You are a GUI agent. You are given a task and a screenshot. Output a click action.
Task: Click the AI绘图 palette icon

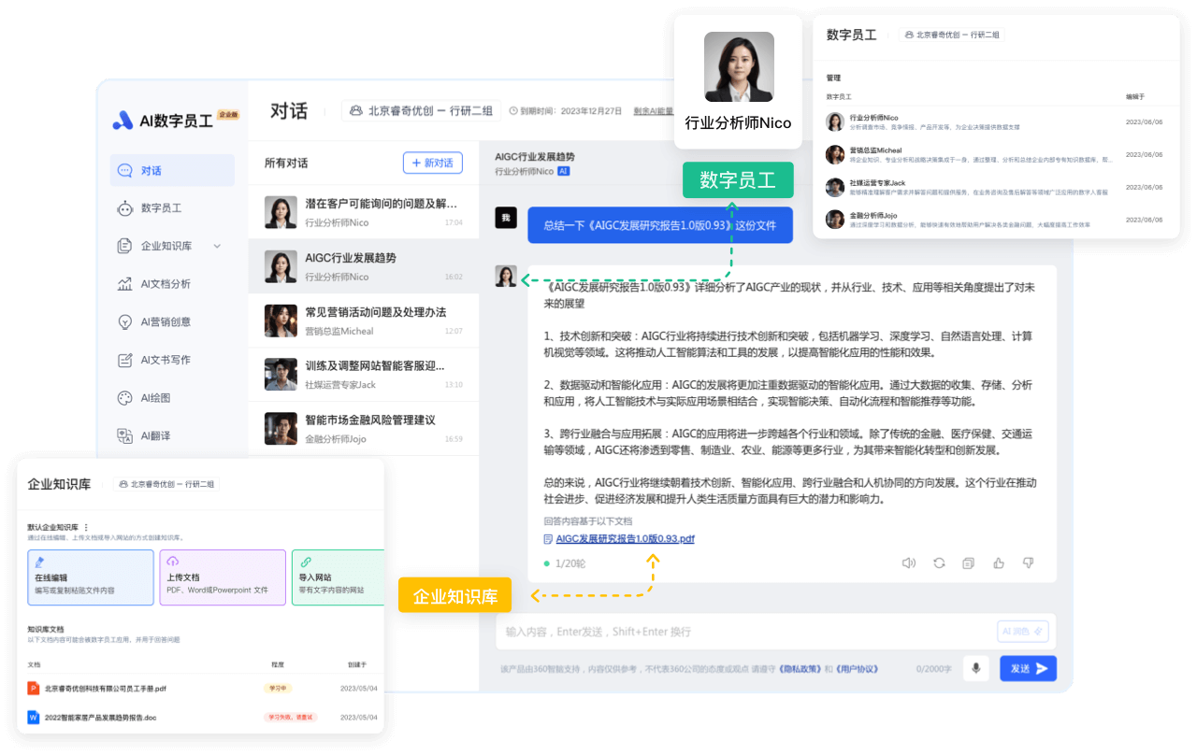pyautogui.click(x=124, y=397)
